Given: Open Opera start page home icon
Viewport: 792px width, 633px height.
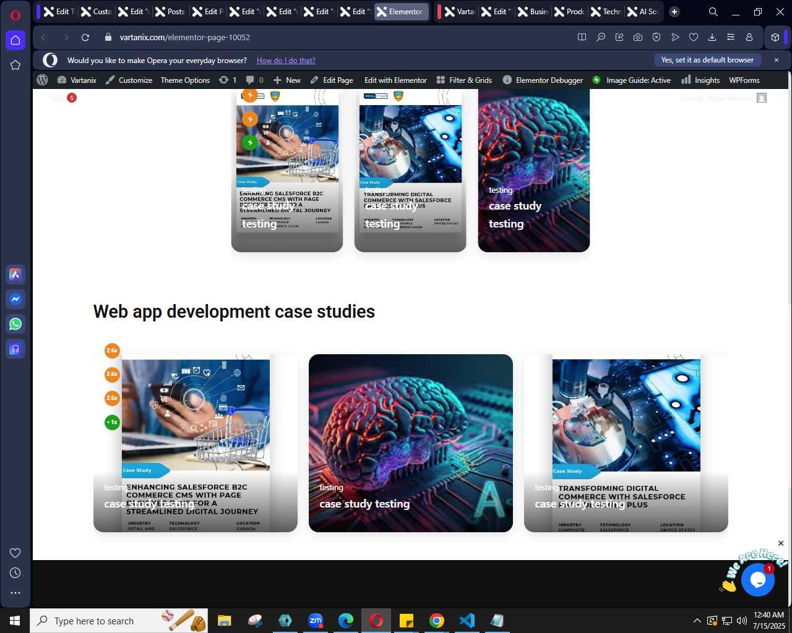Looking at the screenshot, I should tap(15, 40).
